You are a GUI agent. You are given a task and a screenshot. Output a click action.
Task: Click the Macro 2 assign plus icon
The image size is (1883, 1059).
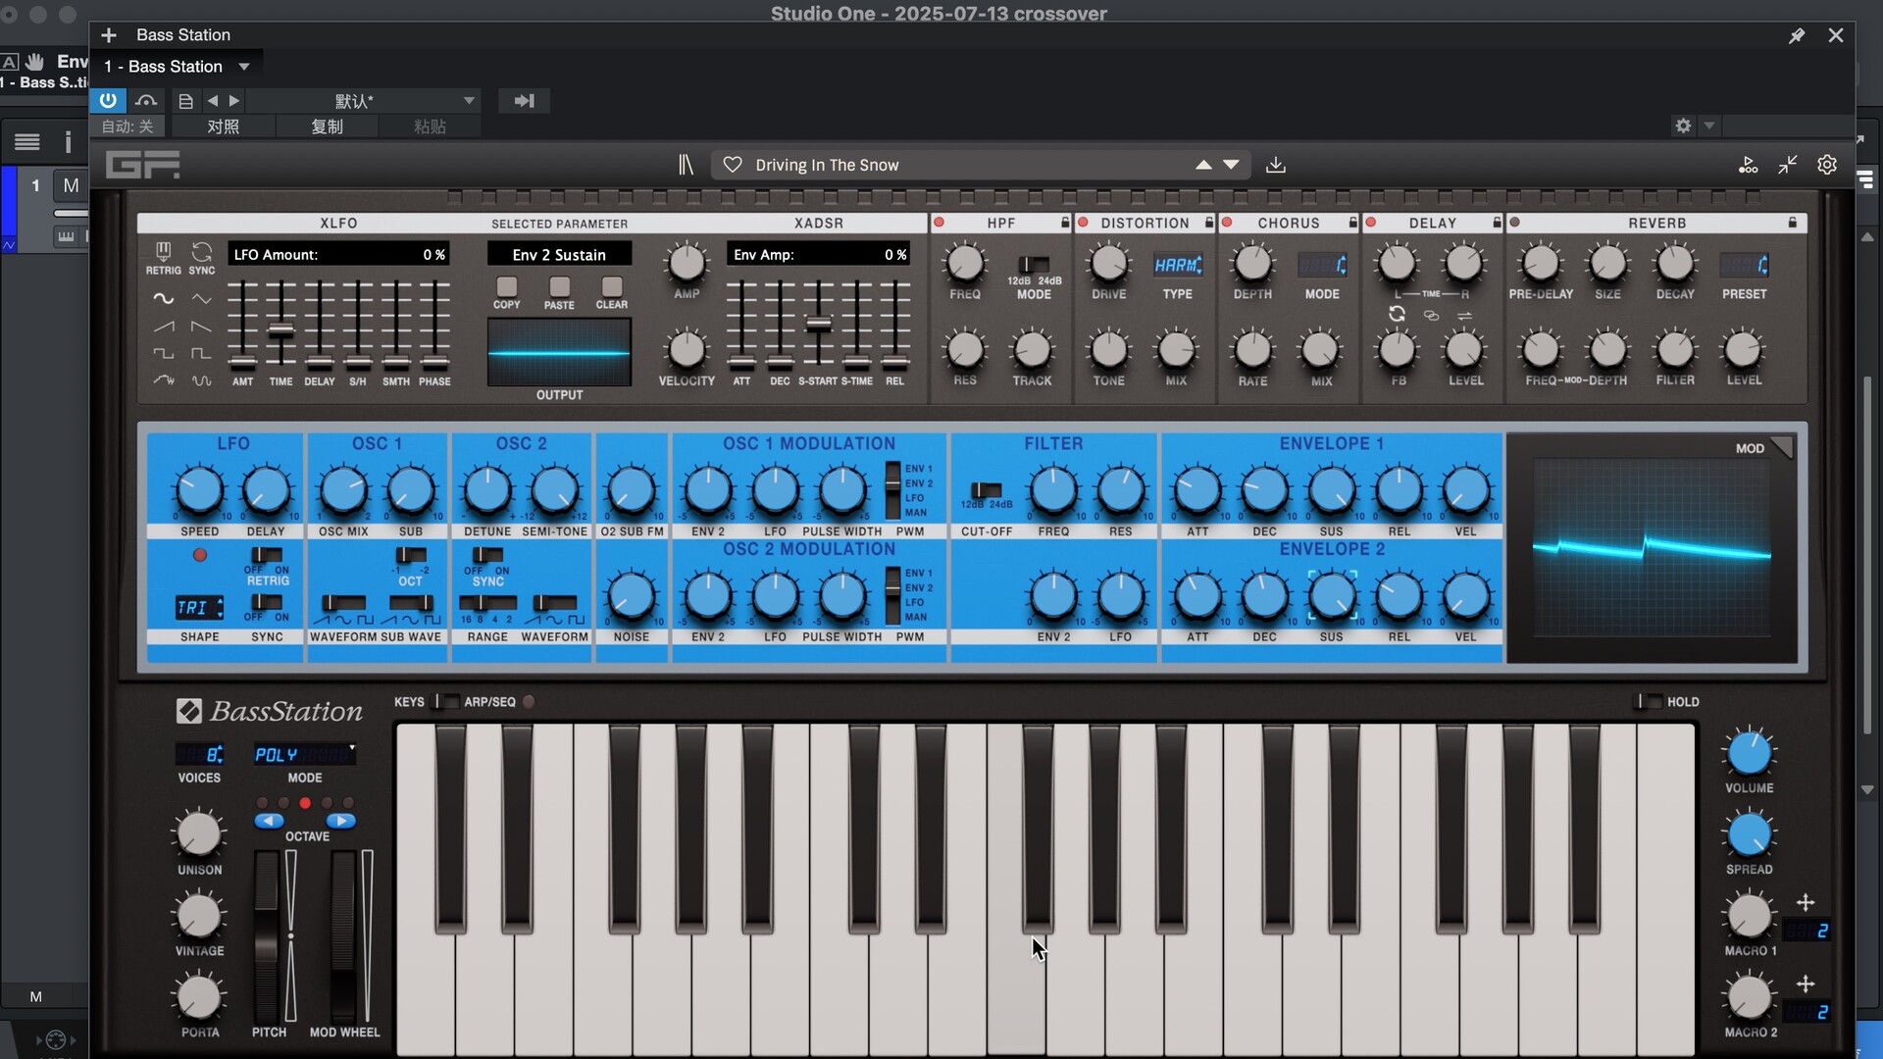click(x=1806, y=983)
